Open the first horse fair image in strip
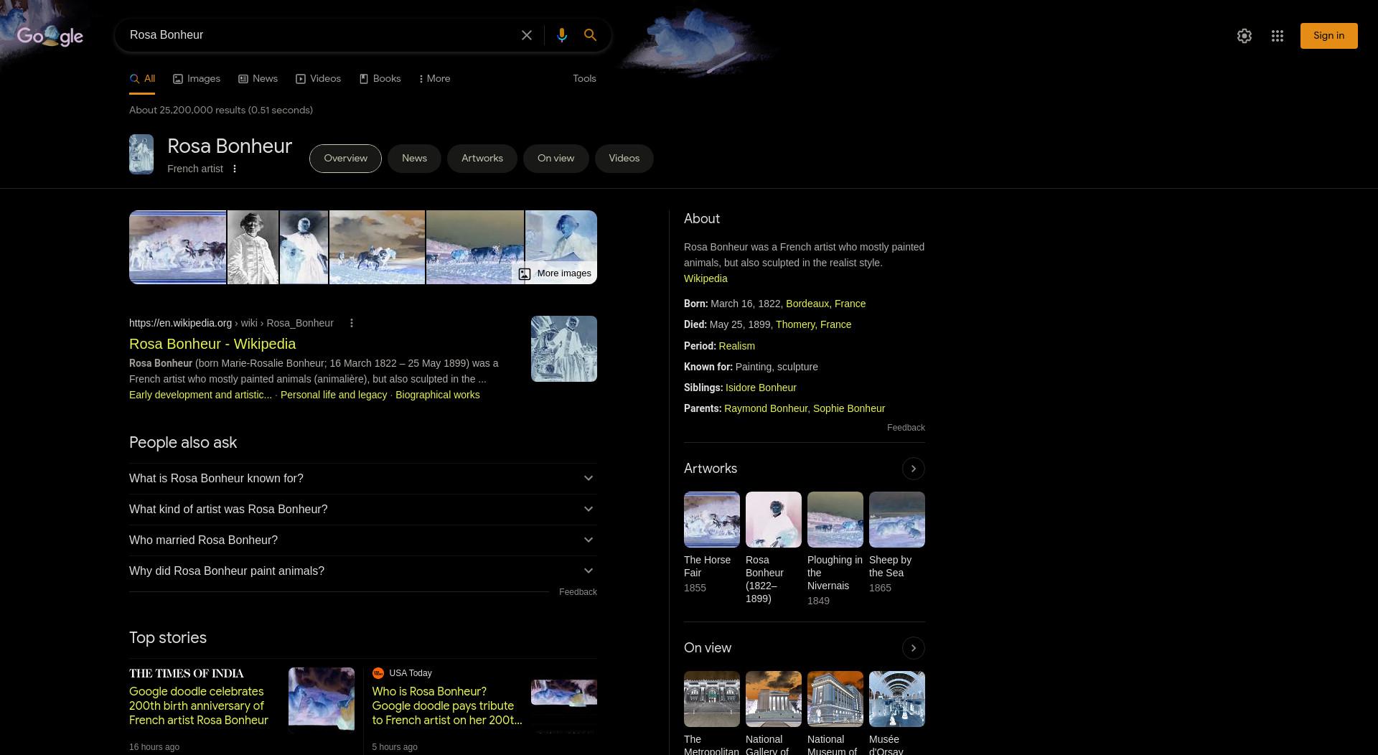This screenshot has height=755, width=1378. (x=177, y=248)
